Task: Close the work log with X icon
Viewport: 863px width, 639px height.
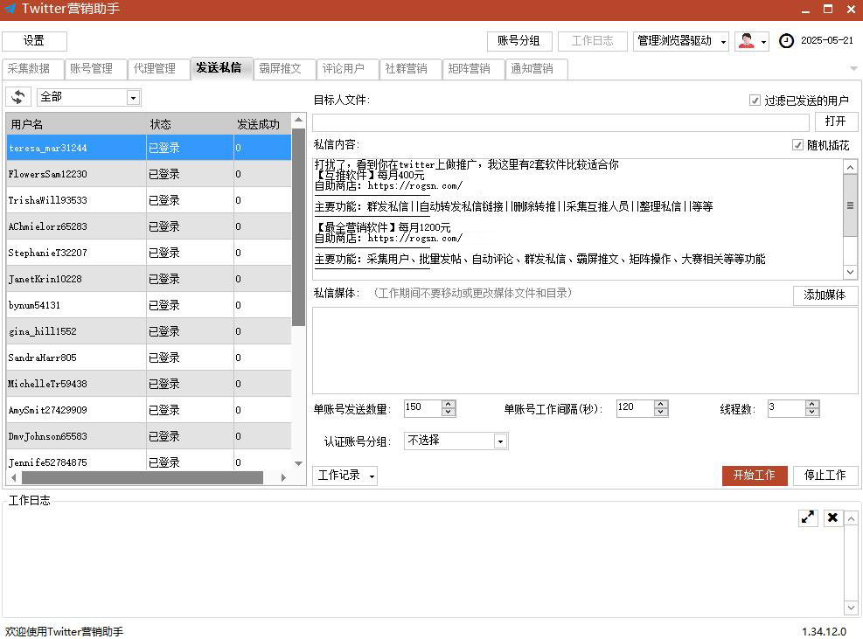Action: (832, 517)
